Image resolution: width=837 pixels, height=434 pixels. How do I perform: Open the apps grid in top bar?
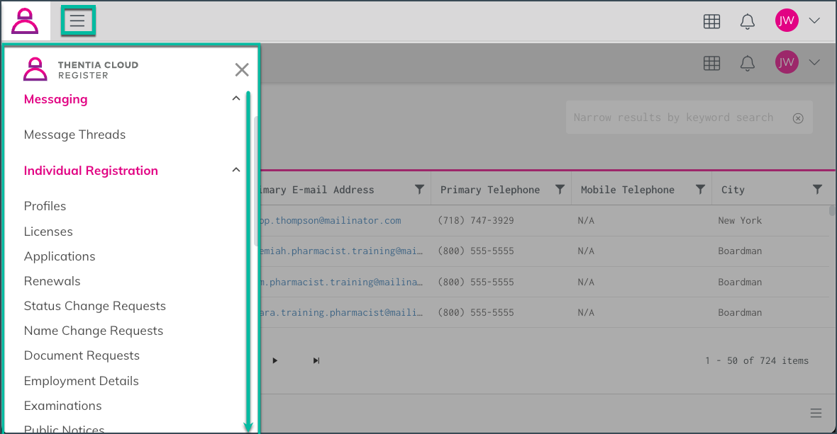tap(711, 21)
